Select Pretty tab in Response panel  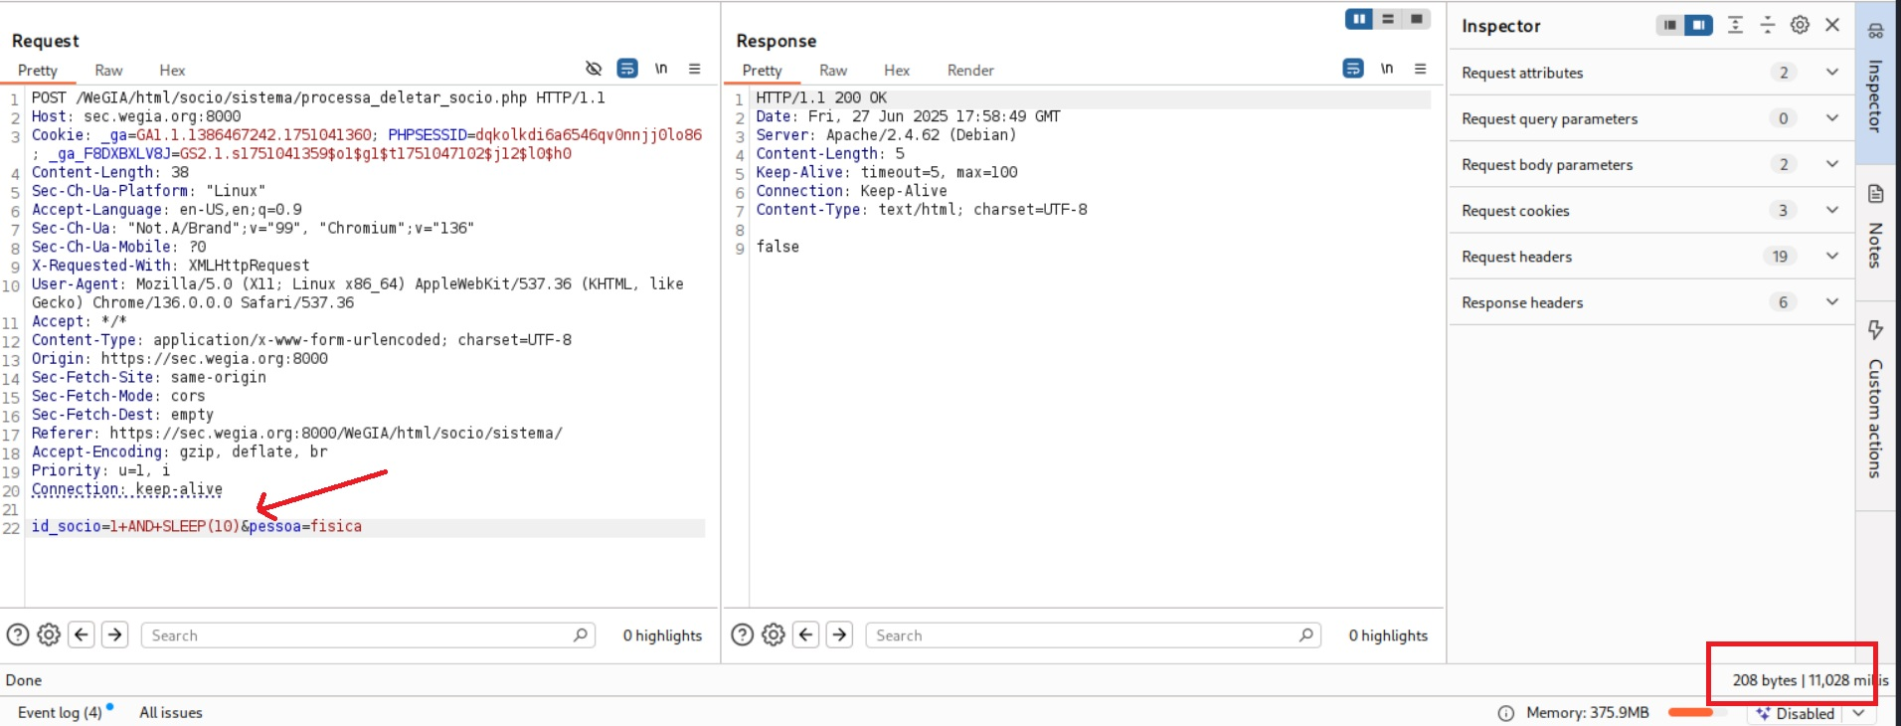tap(763, 71)
